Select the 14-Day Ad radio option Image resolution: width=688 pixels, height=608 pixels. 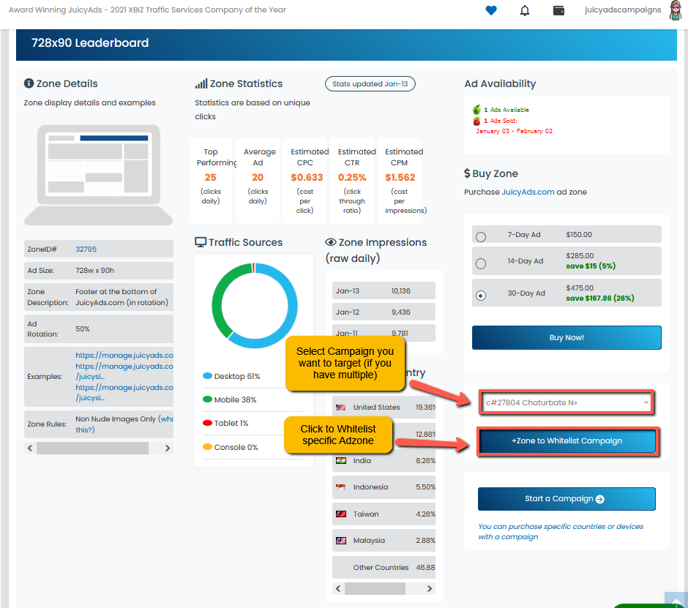[481, 263]
